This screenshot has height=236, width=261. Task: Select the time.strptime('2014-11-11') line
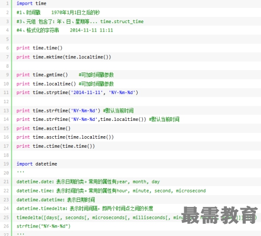point(77,93)
